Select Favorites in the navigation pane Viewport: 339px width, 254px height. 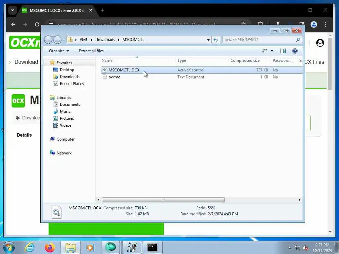64,63
